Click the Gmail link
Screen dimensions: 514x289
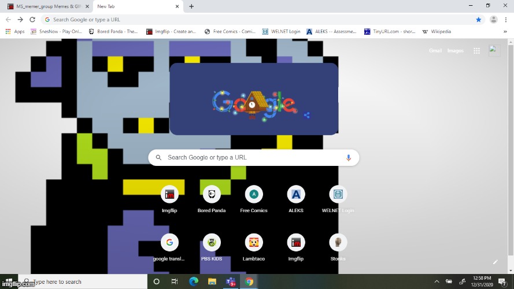(x=435, y=50)
